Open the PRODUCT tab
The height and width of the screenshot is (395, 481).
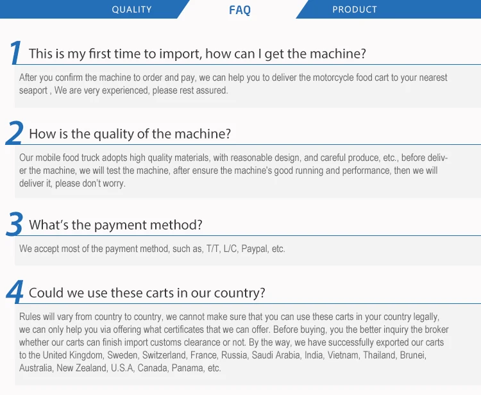(x=355, y=10)
